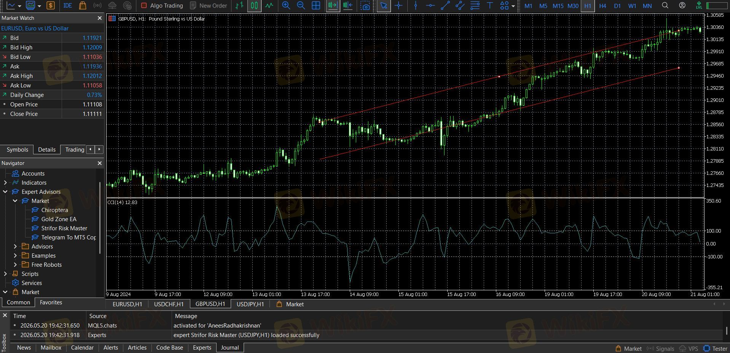The width and height of the screenshot is (730, 353).
Task: Click the Navigator panel scrollbar
Action: 100,218
